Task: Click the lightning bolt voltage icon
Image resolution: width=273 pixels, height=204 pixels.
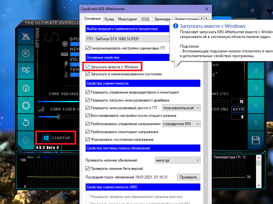Action: pos(66,64)
